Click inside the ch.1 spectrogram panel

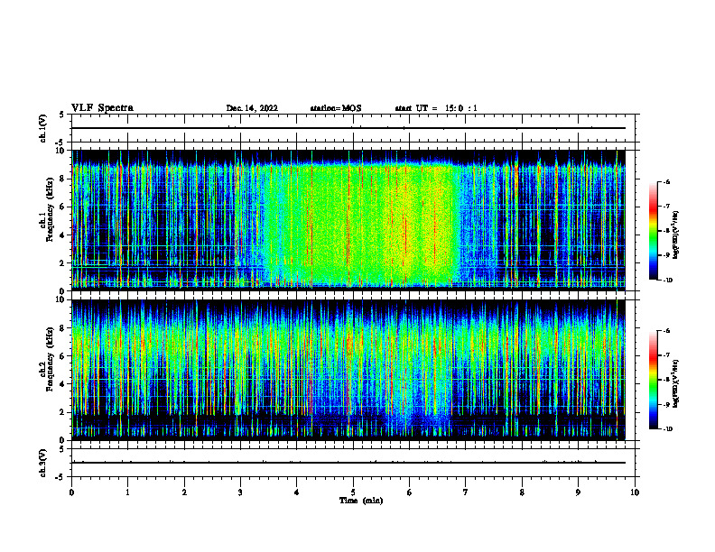coord(348,220)
